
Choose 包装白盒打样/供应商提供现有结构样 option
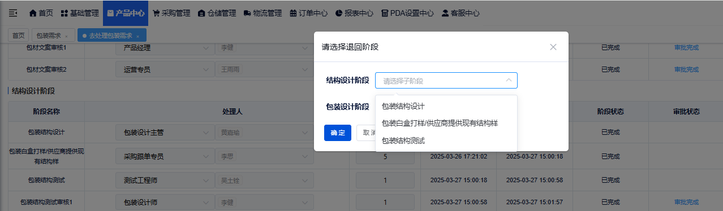tap(446, 123)
